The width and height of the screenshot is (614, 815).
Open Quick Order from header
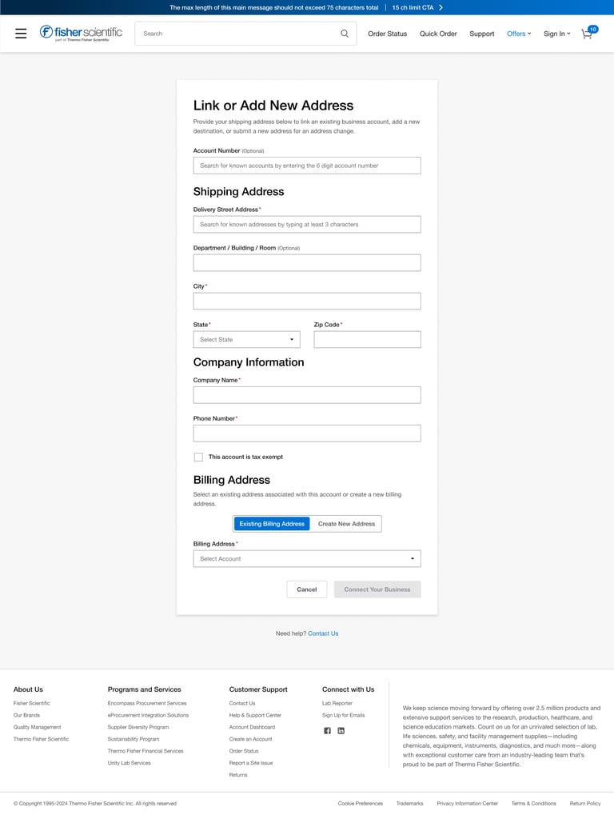(x=438, y=34)
